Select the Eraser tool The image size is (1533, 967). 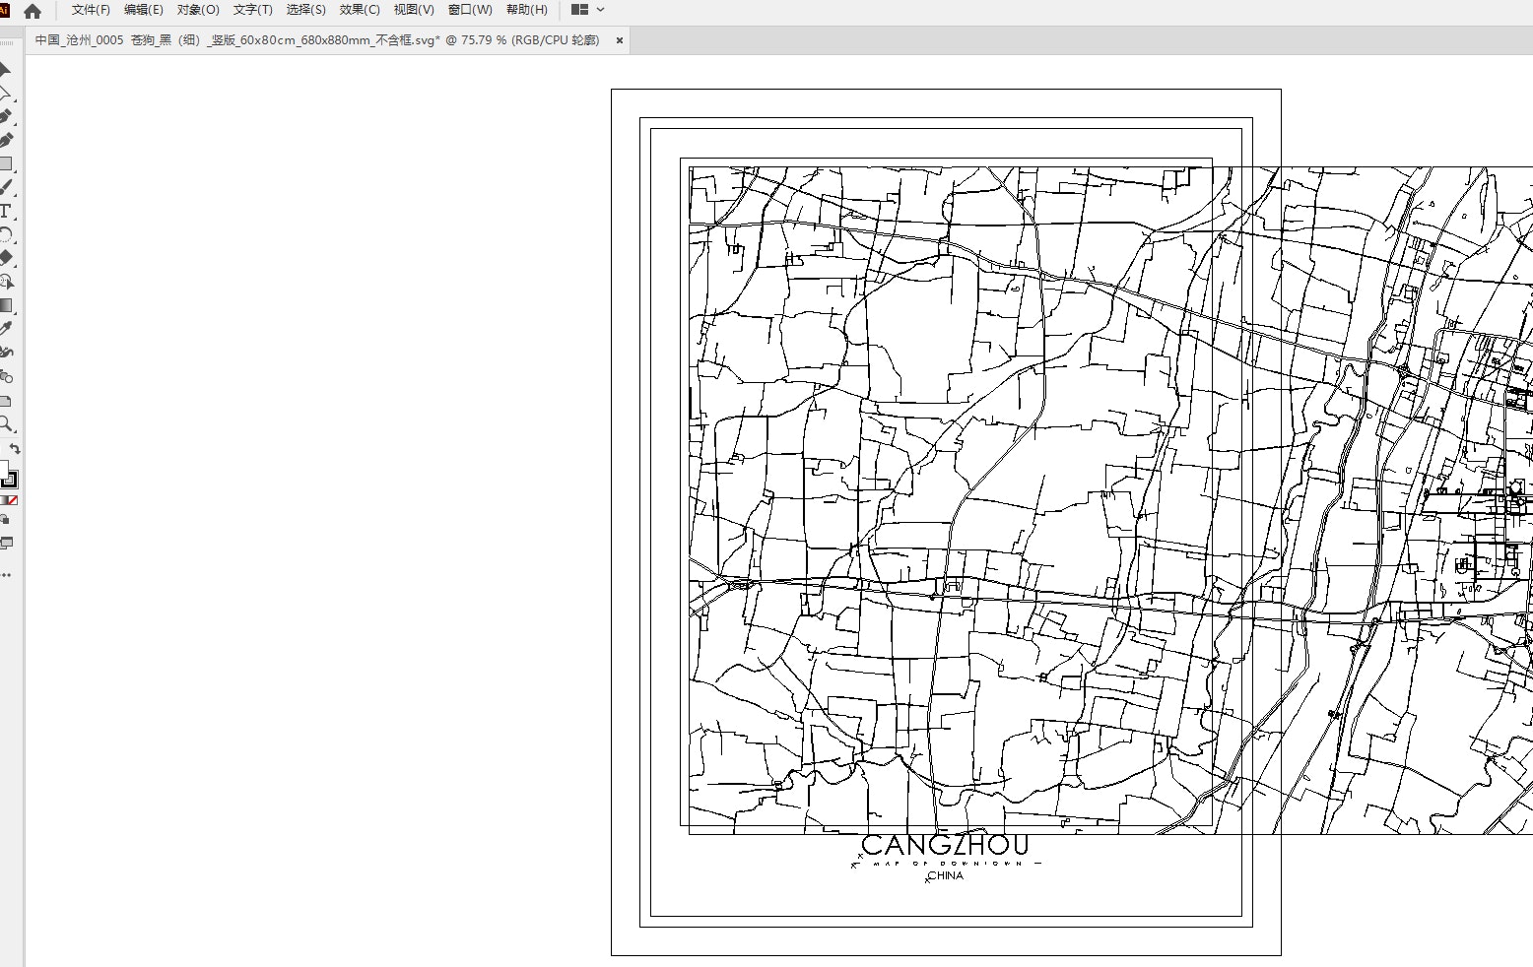(5, 258)
